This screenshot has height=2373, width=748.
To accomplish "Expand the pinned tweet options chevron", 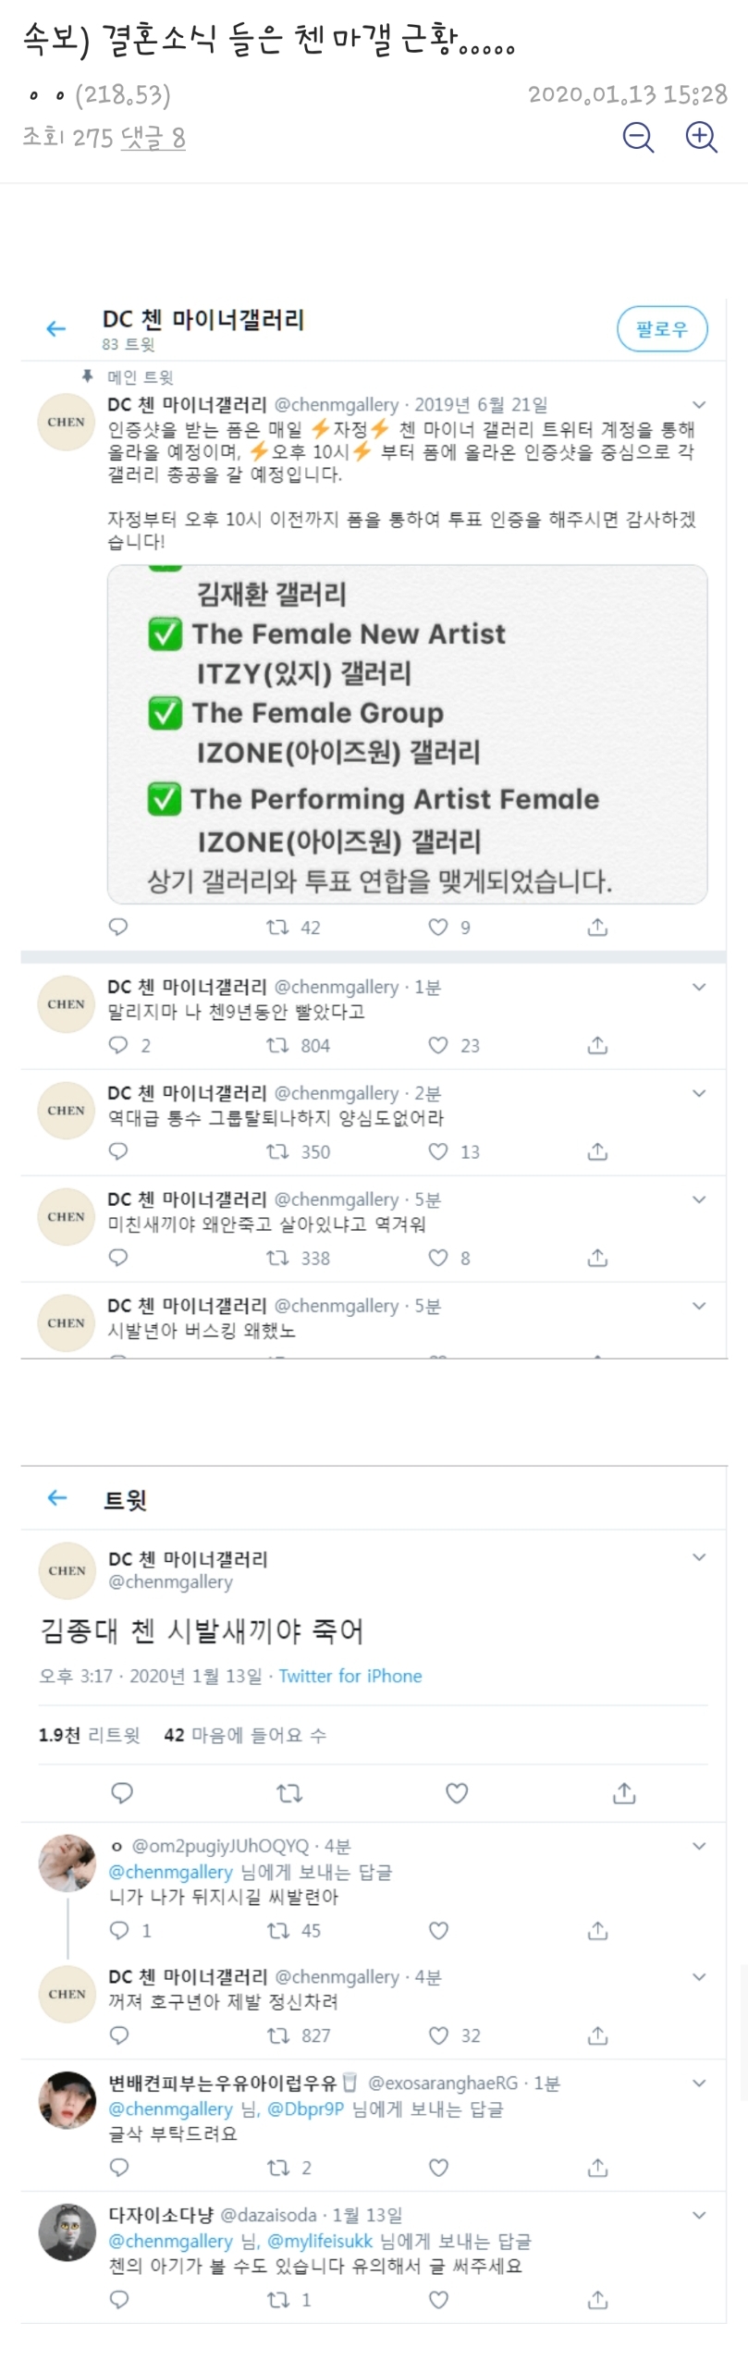I will (x=699, y=405).
